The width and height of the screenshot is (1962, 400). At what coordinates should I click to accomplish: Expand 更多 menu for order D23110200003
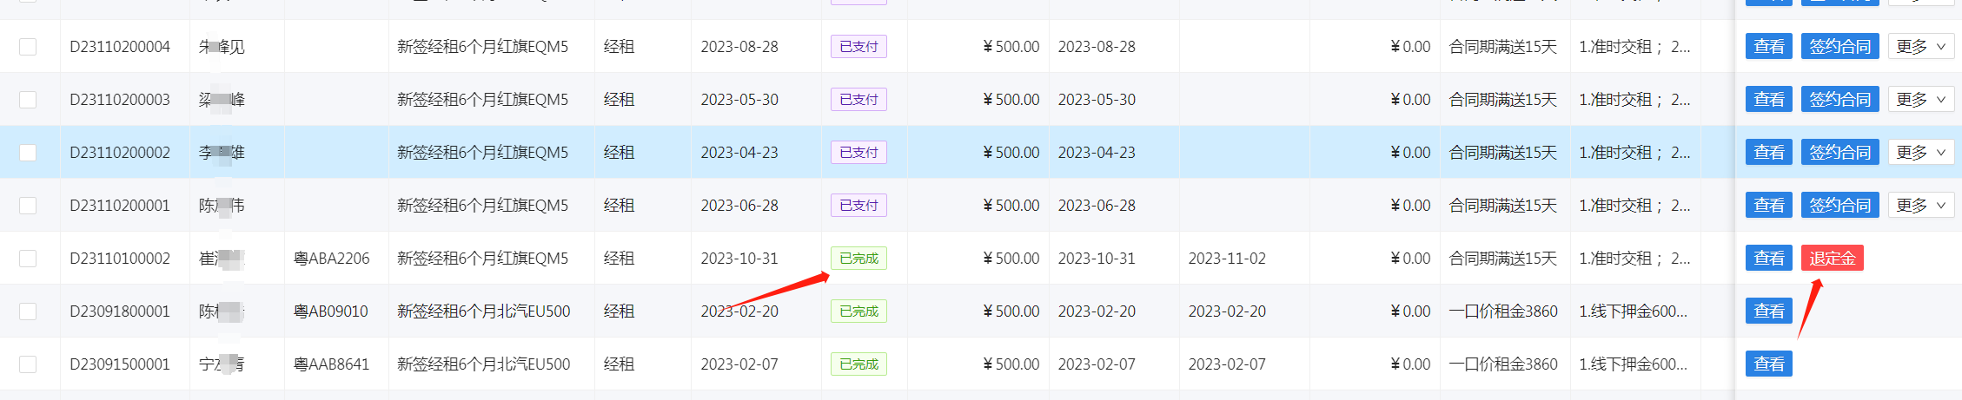pos(1920,100)
